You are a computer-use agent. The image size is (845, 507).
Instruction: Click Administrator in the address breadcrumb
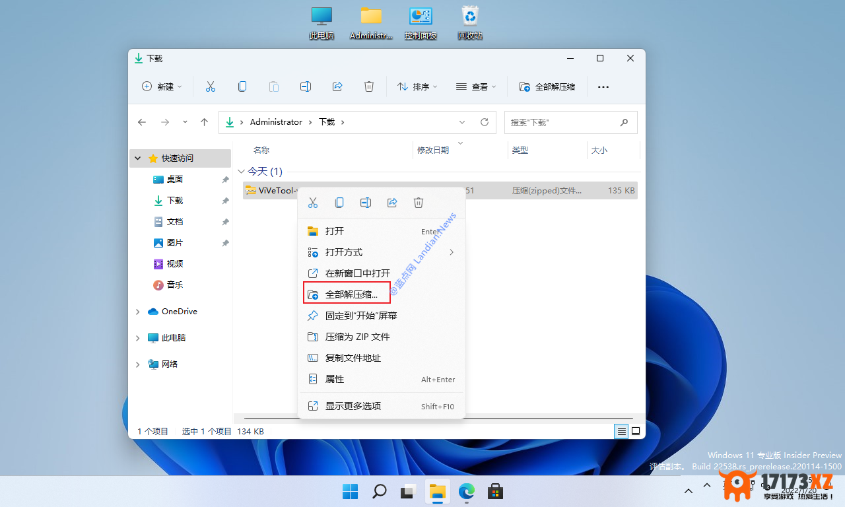pyautogui.click(x=276, y=122)
